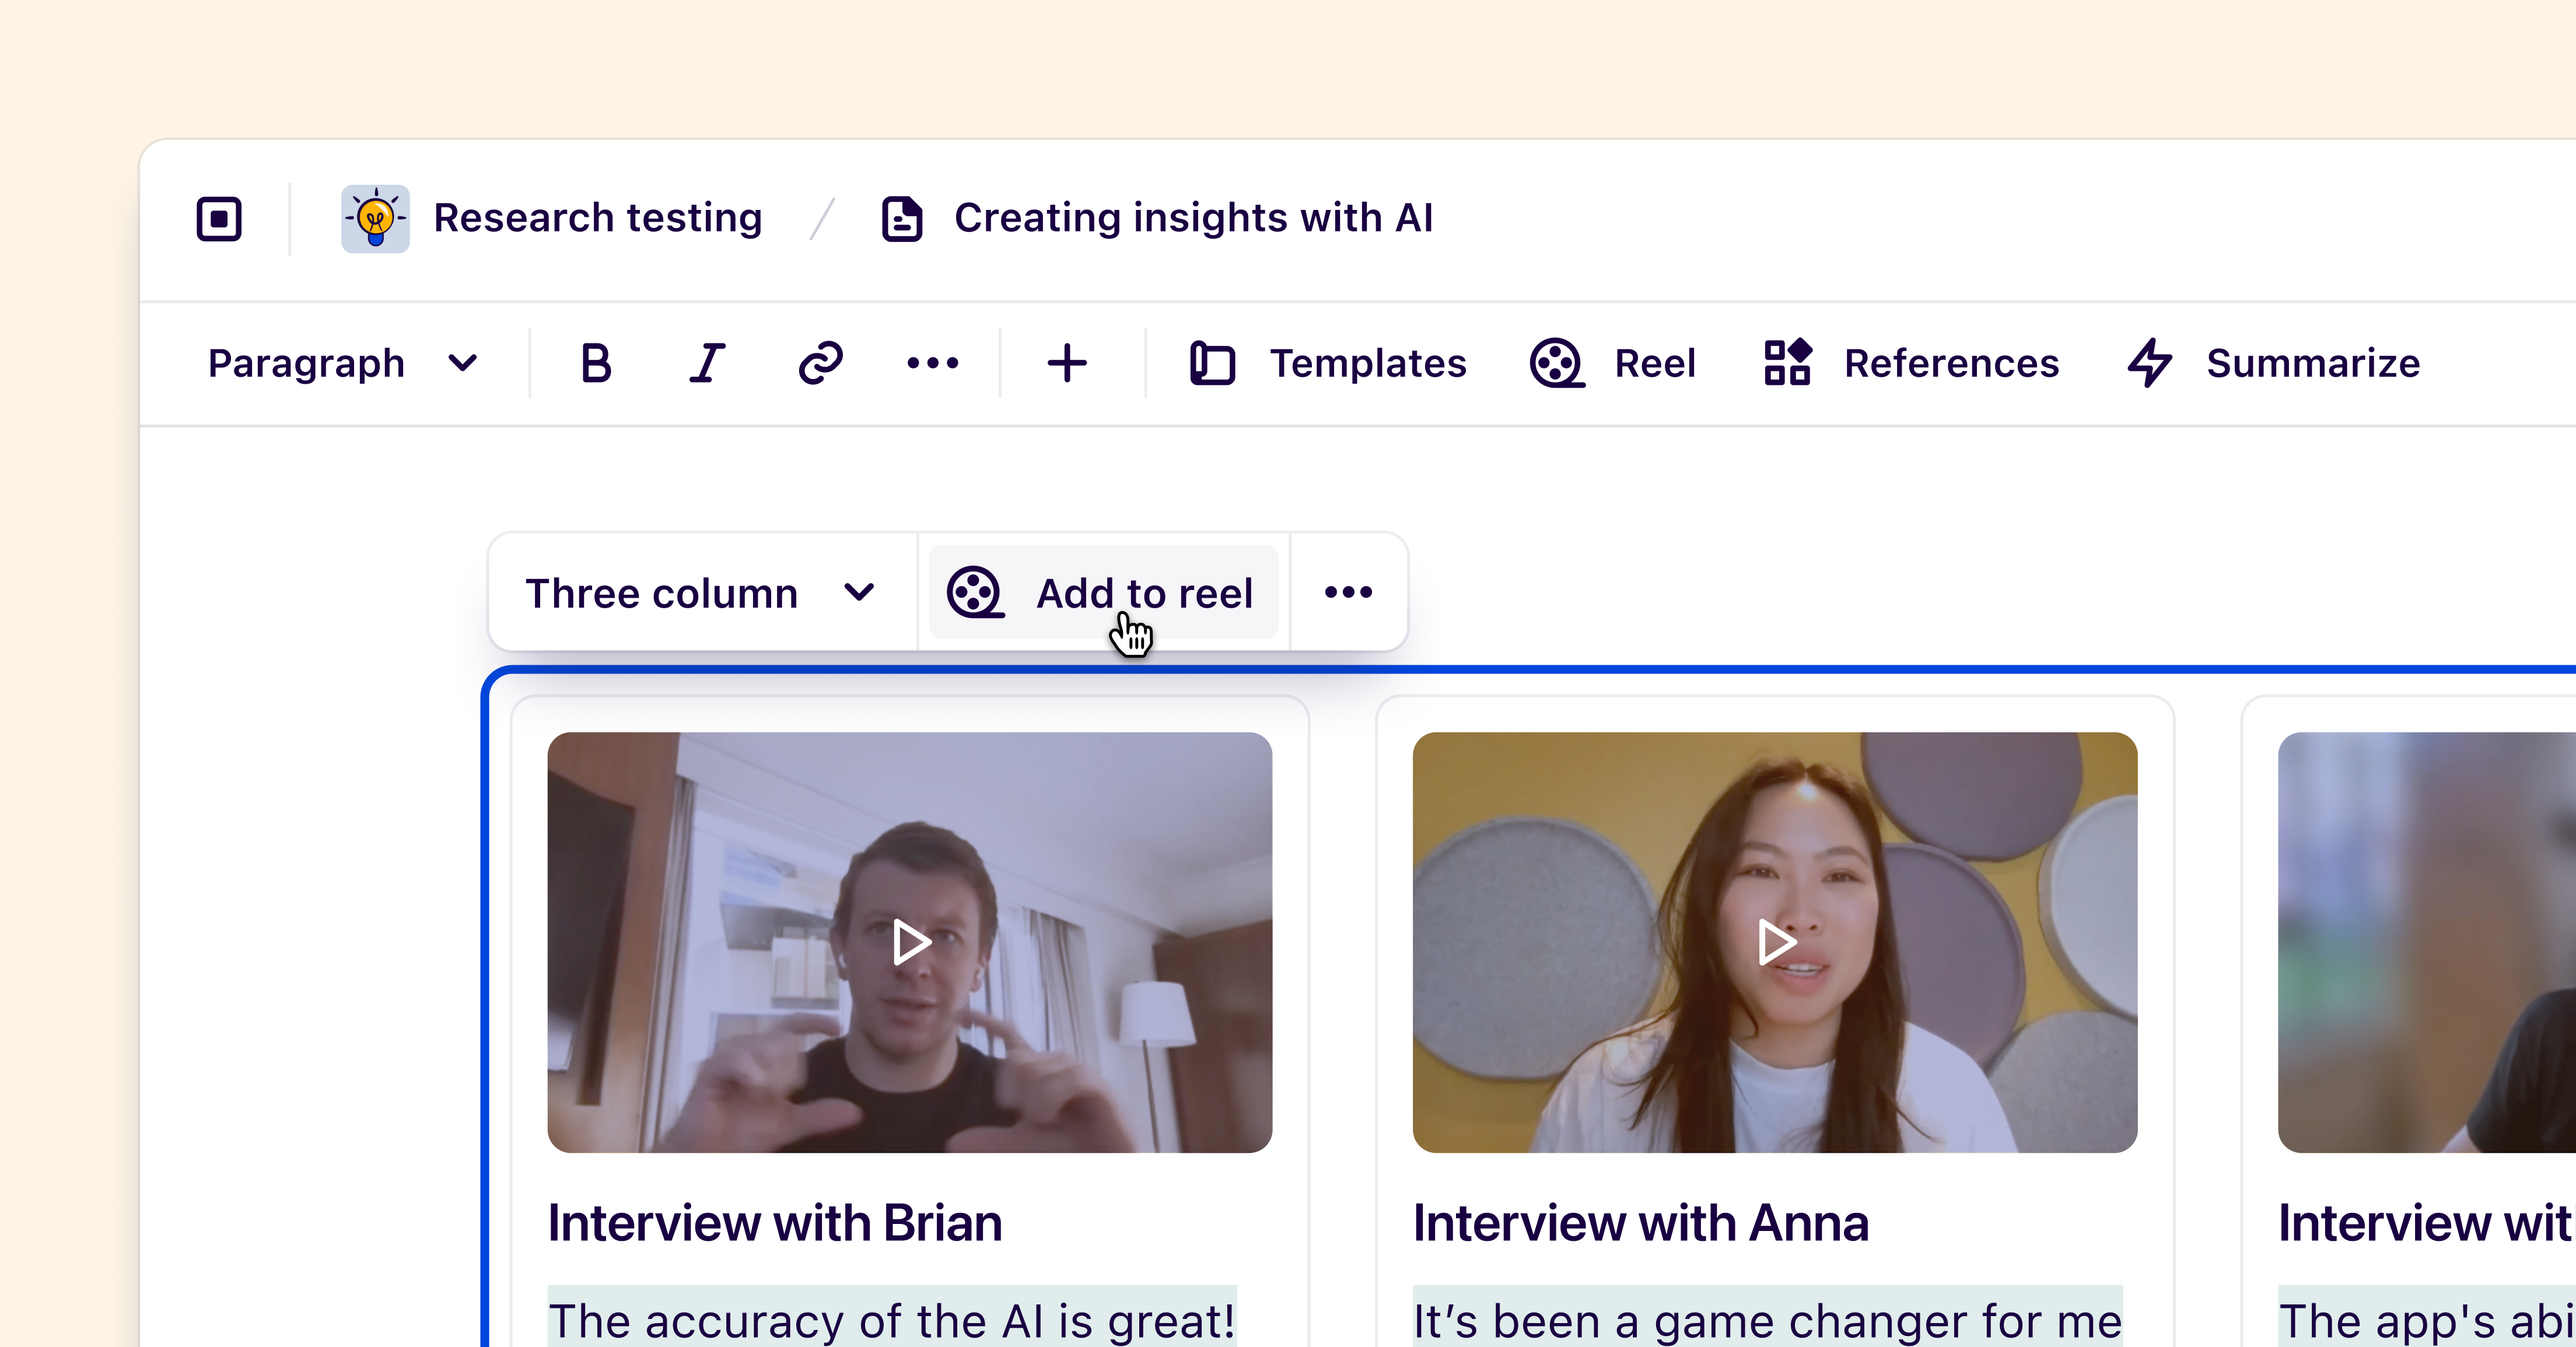Open more formatting options in the toolbar
This screenshot has width=2576, height=1347.
[x=932, y=363]
